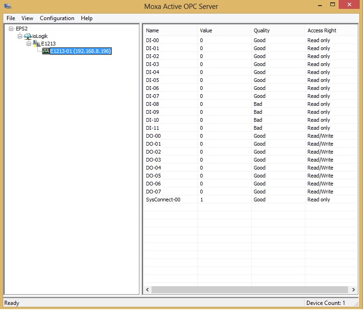Click the Bad quality cell for DI-08

pyautogui.click(x=258, y=104)
